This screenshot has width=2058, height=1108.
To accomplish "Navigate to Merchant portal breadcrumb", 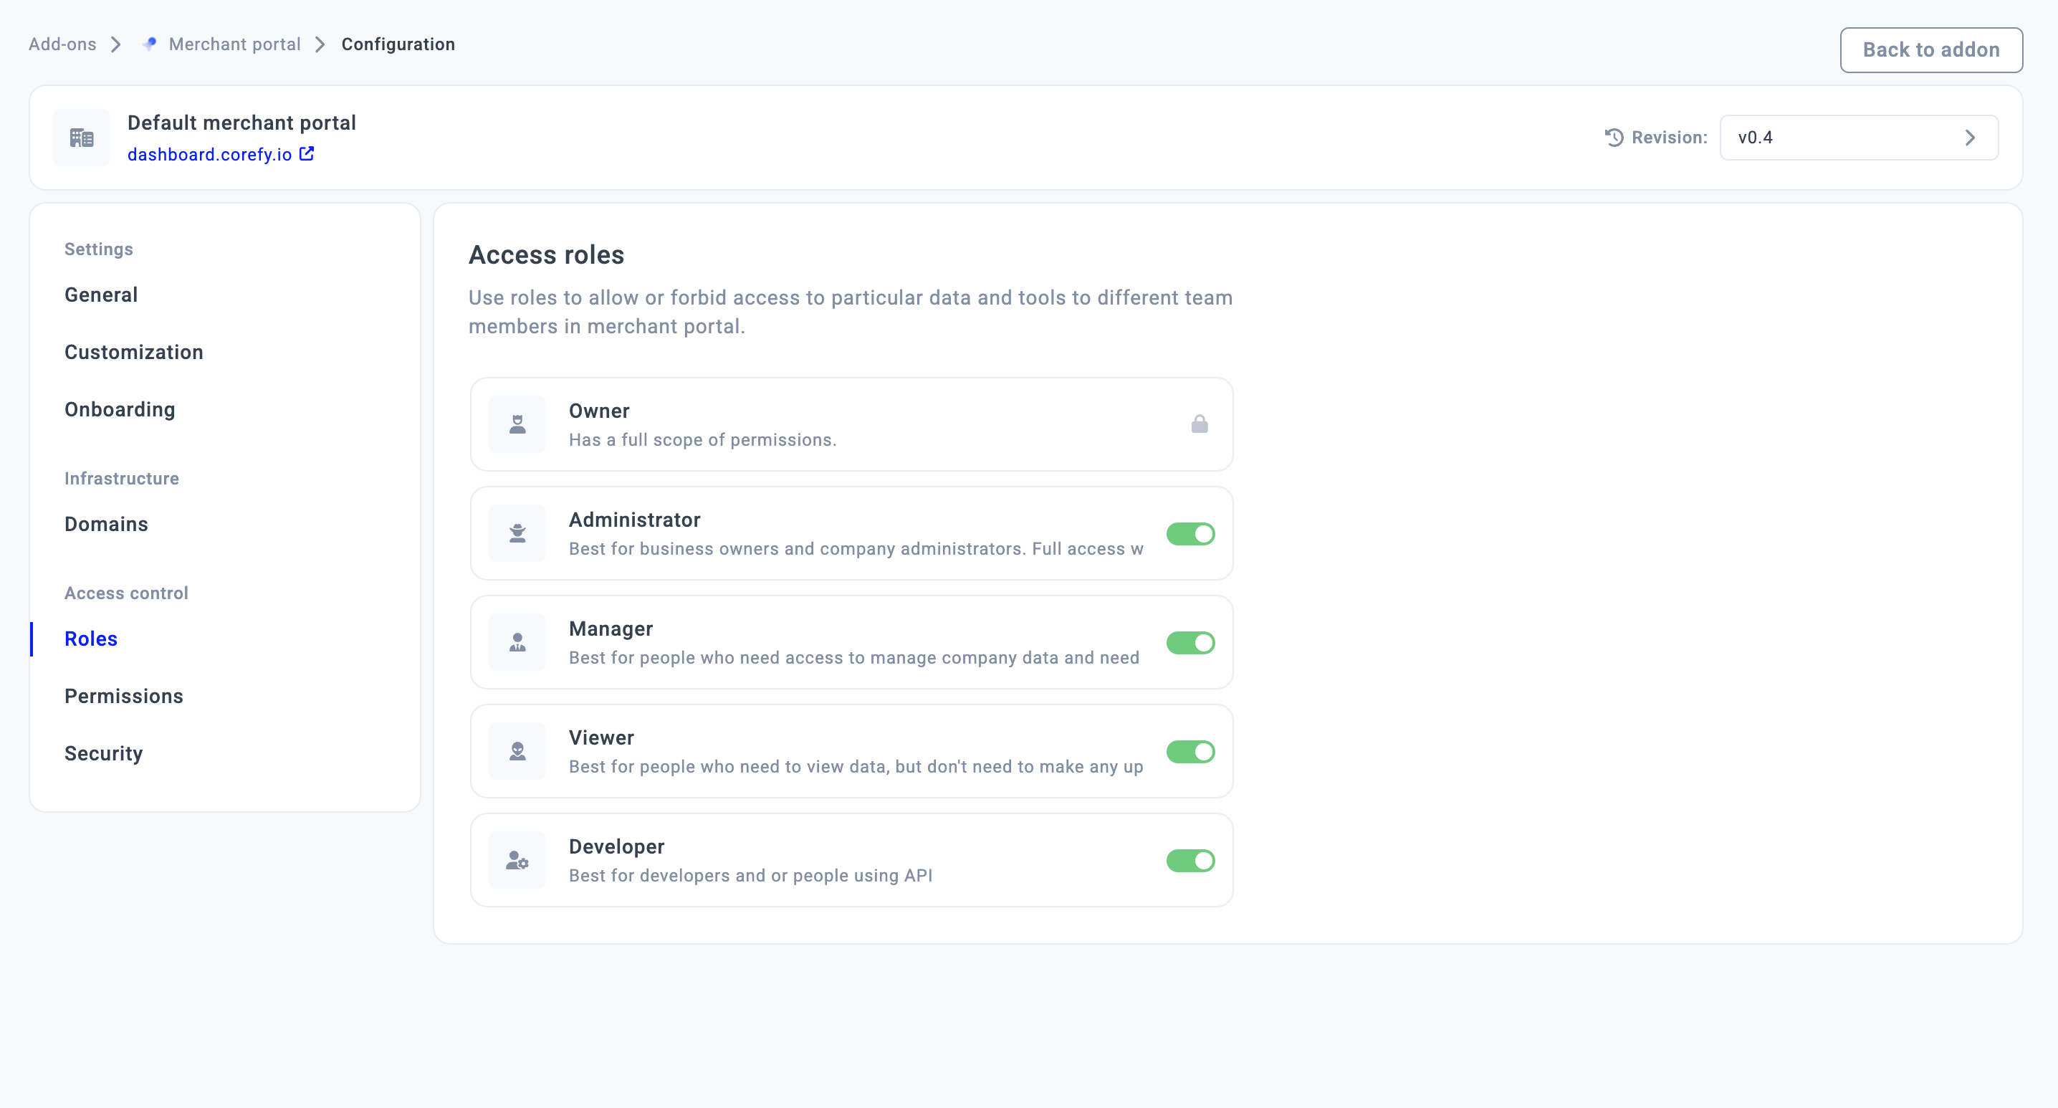I will click(x=234, y=44).
